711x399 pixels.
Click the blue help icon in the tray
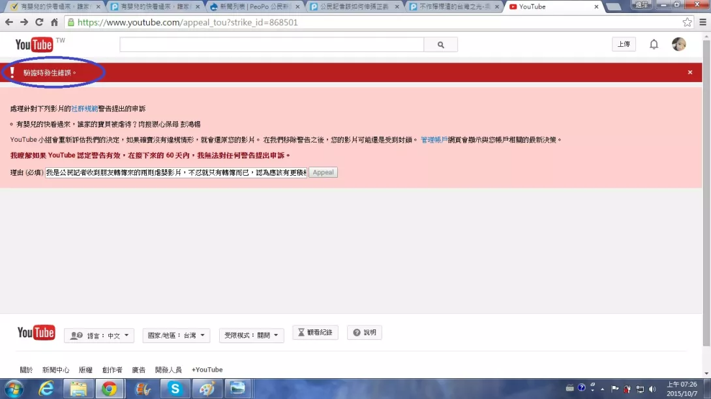[581, 388]
